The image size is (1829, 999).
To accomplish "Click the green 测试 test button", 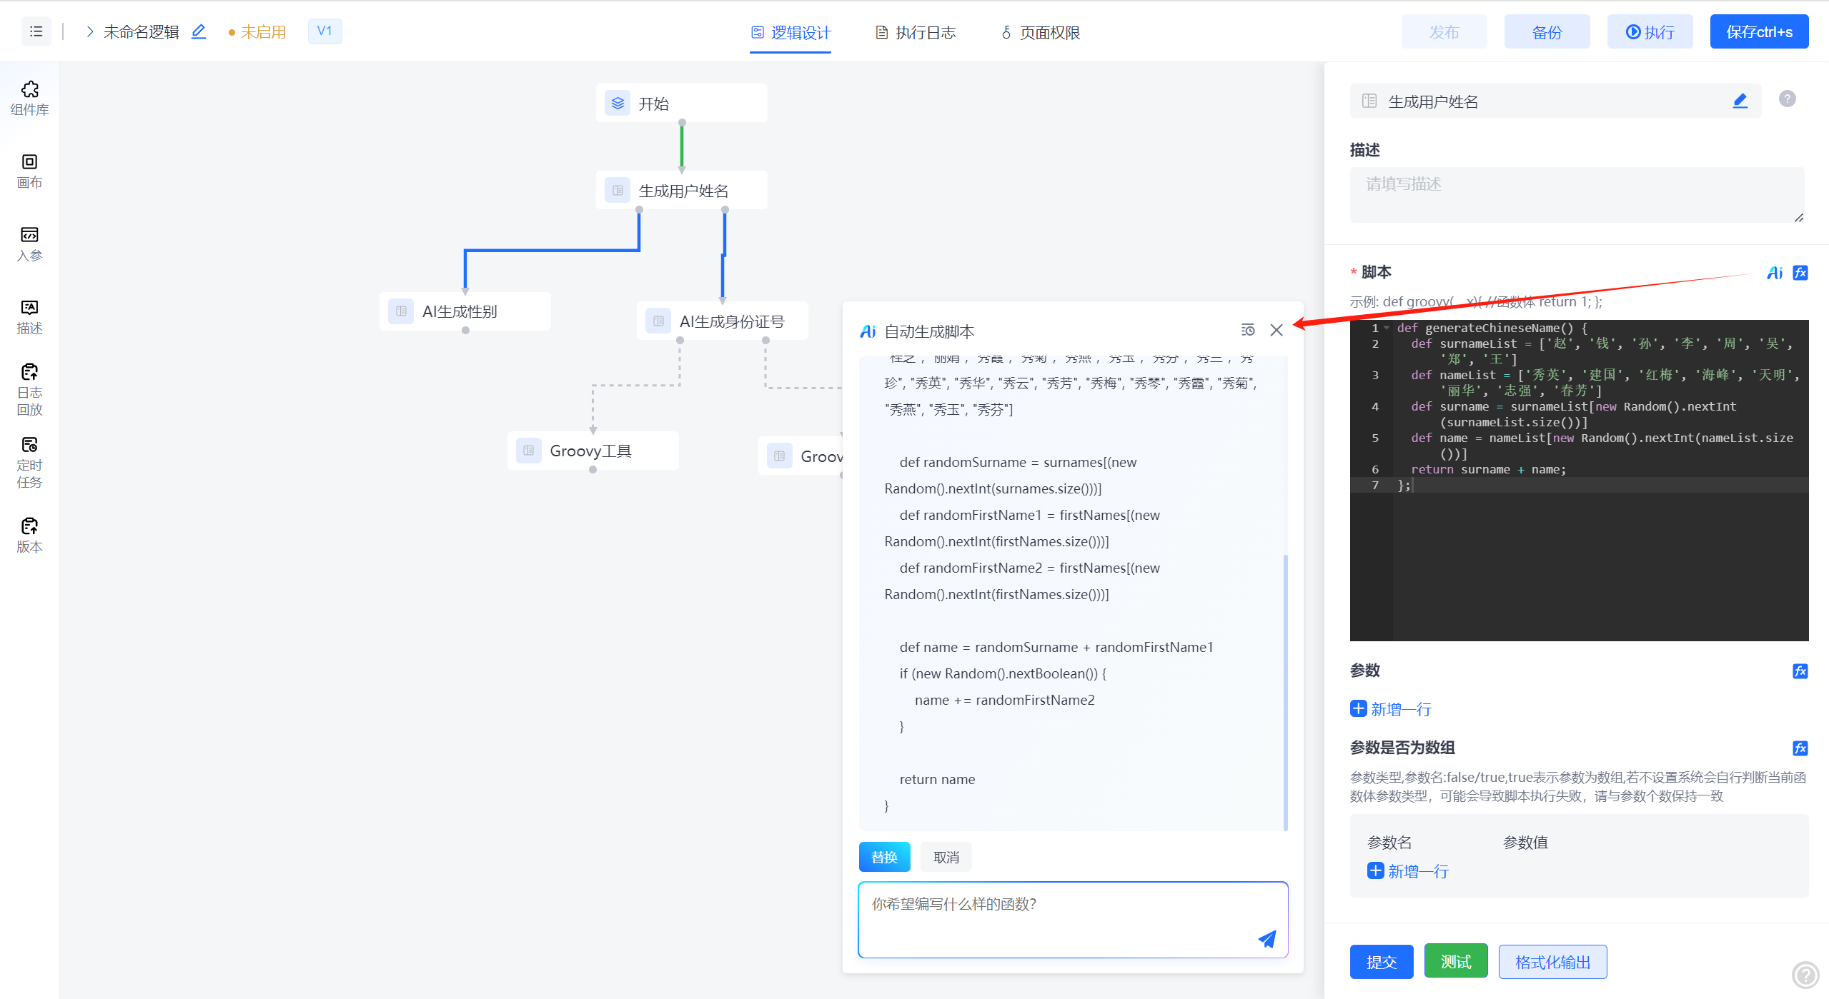I will 1455,961.
